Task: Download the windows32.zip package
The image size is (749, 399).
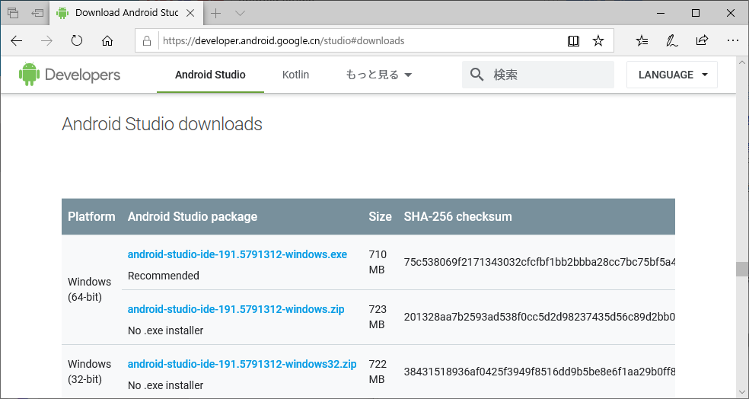Action: click(x=242, y=364)
